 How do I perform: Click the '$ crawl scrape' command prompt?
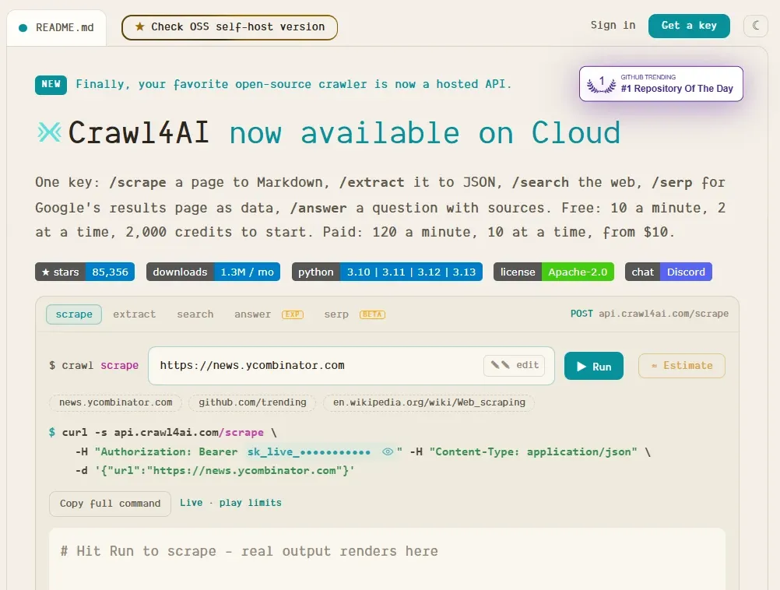point(93,366)
